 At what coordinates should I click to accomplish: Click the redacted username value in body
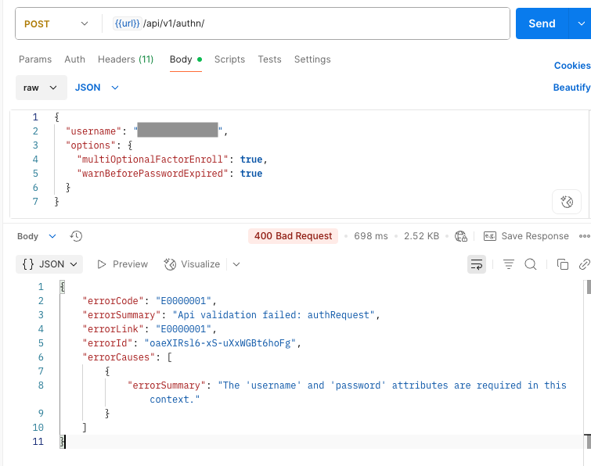pos(178,131)
